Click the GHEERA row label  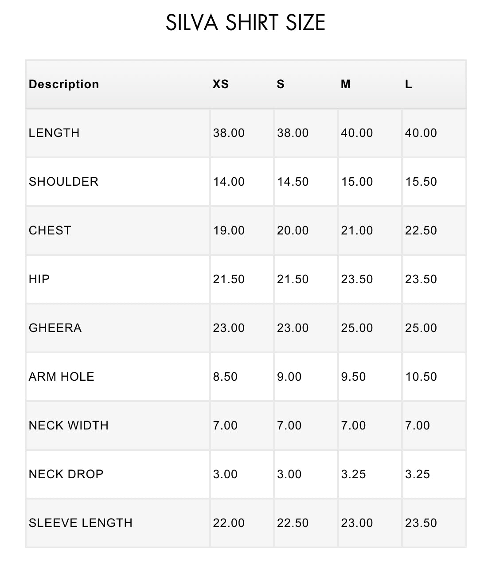pos(55,328)
